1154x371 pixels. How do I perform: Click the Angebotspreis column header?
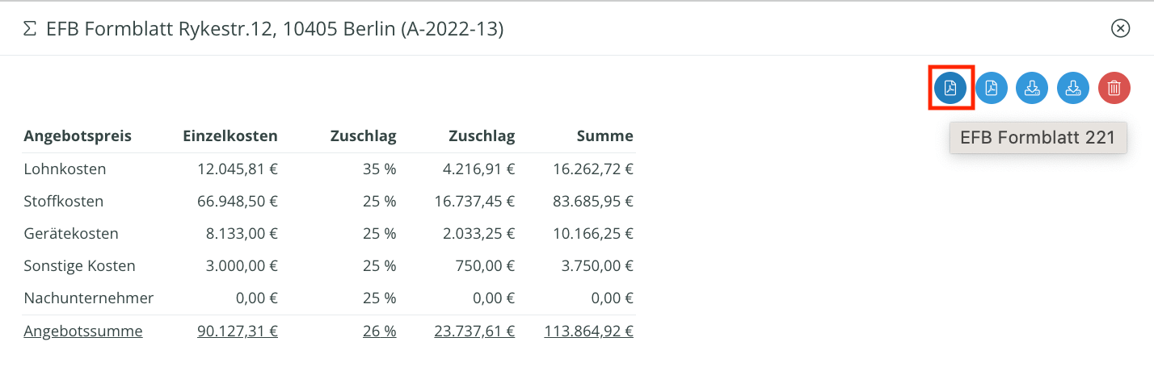(78, 135)
